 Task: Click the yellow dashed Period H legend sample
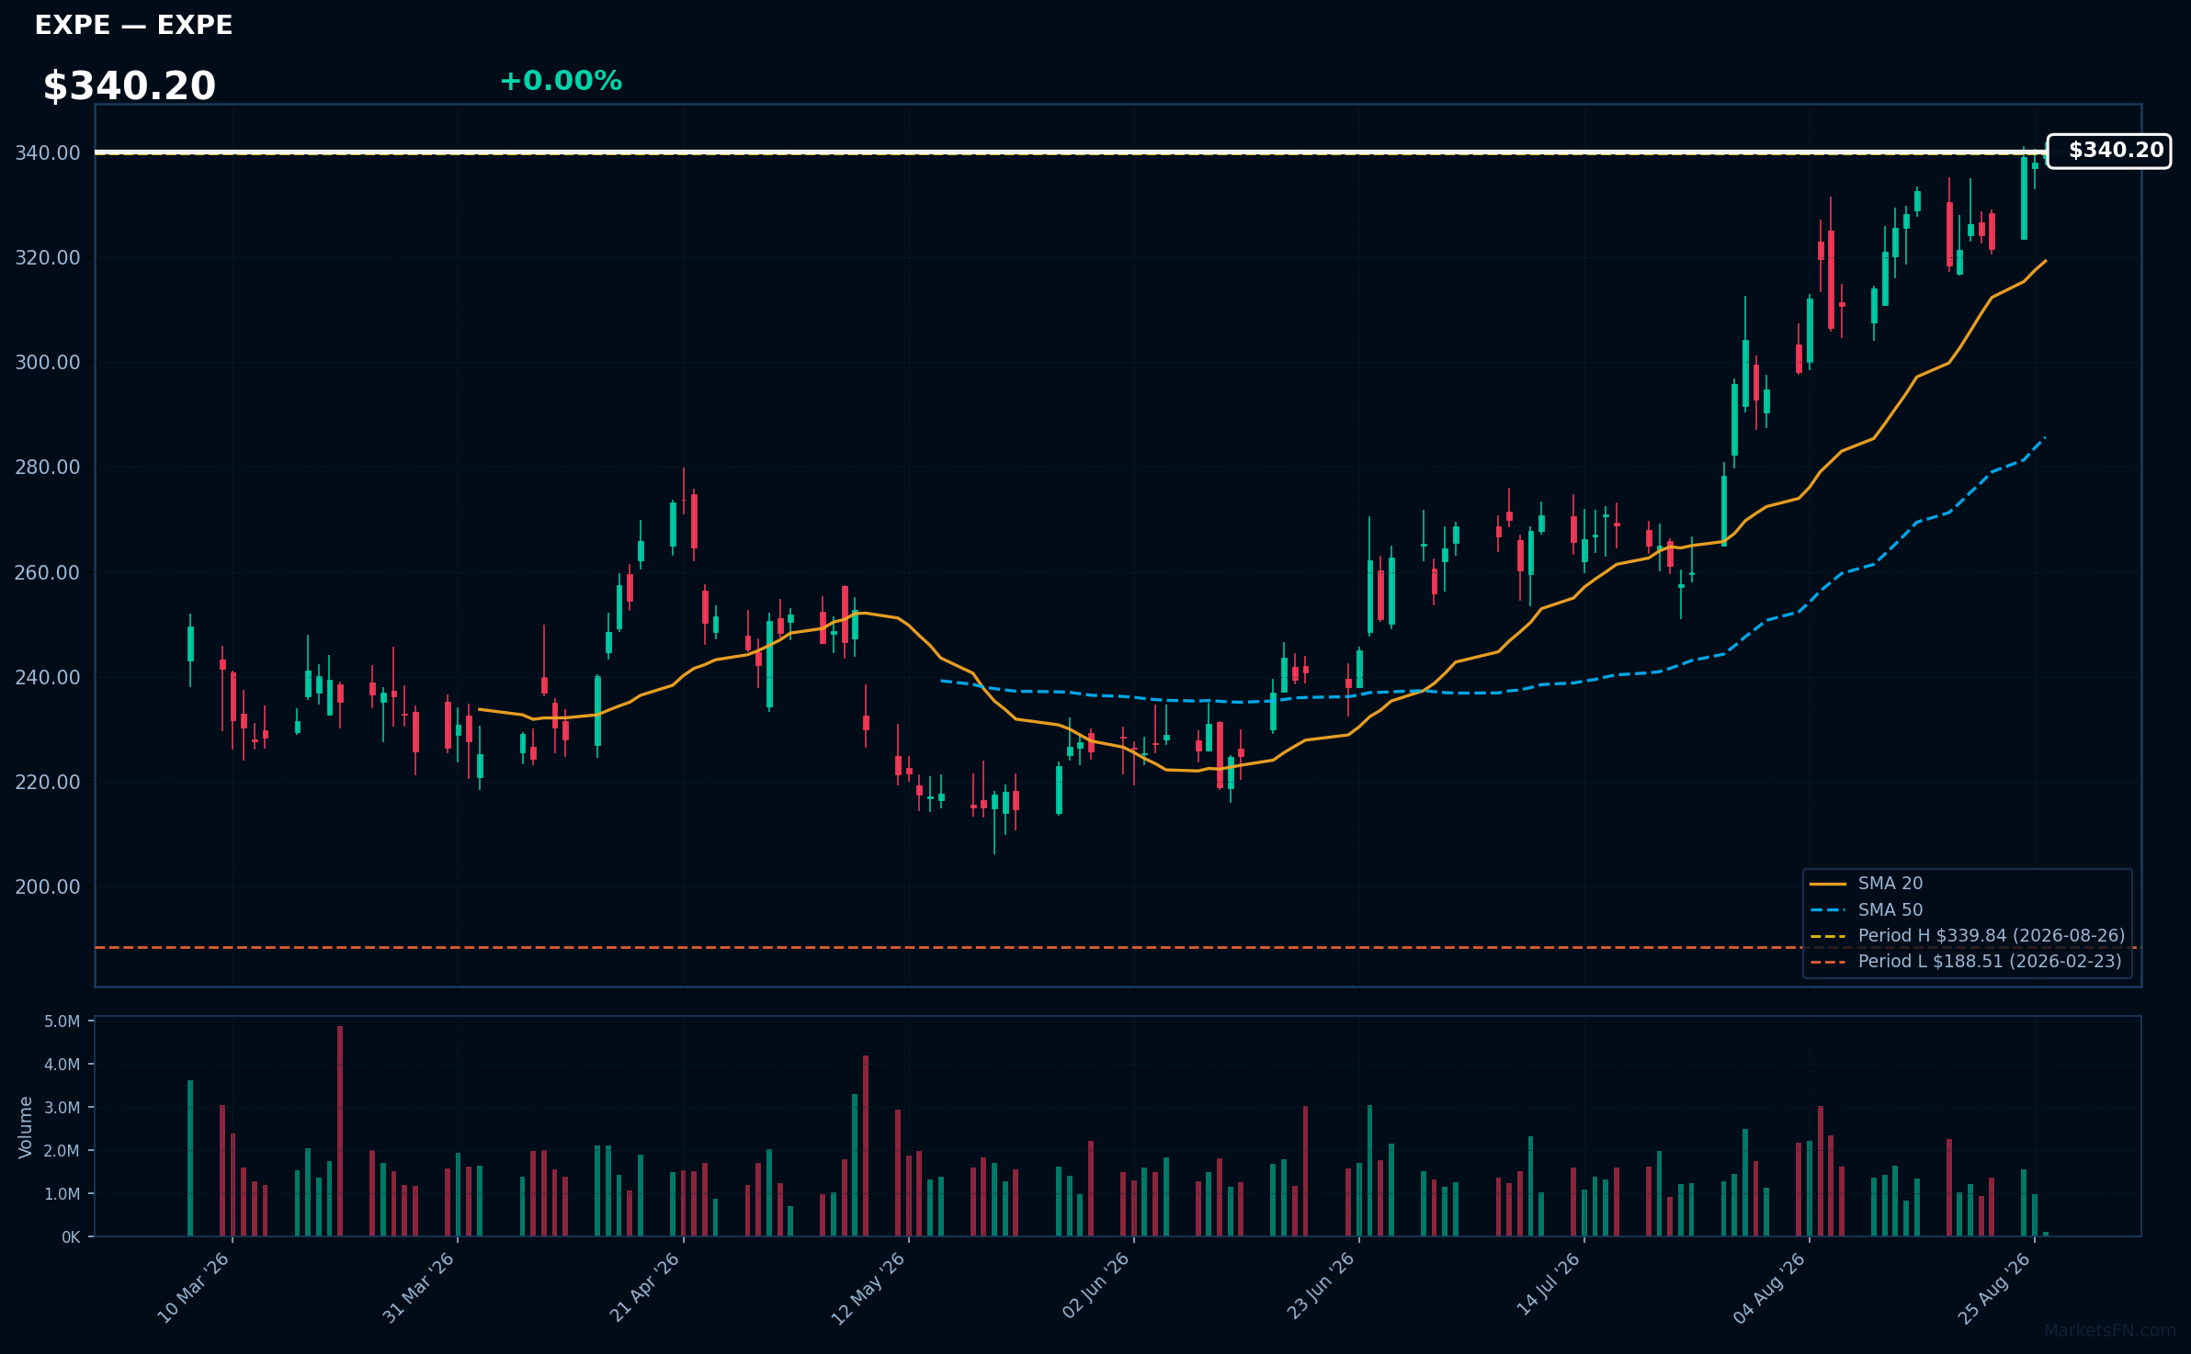(x=1828, y=936)
